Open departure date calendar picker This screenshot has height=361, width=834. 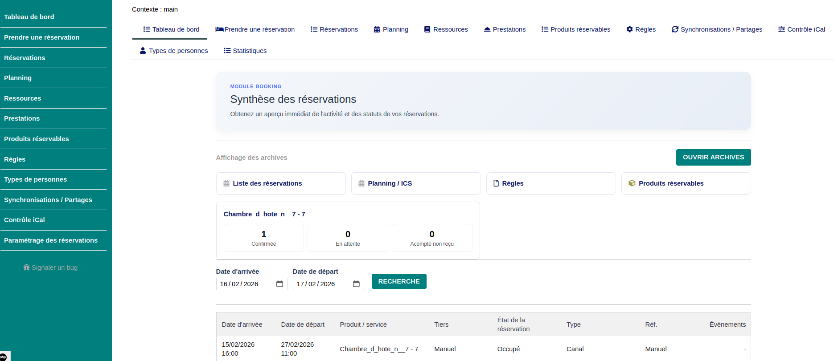(356, 284)
